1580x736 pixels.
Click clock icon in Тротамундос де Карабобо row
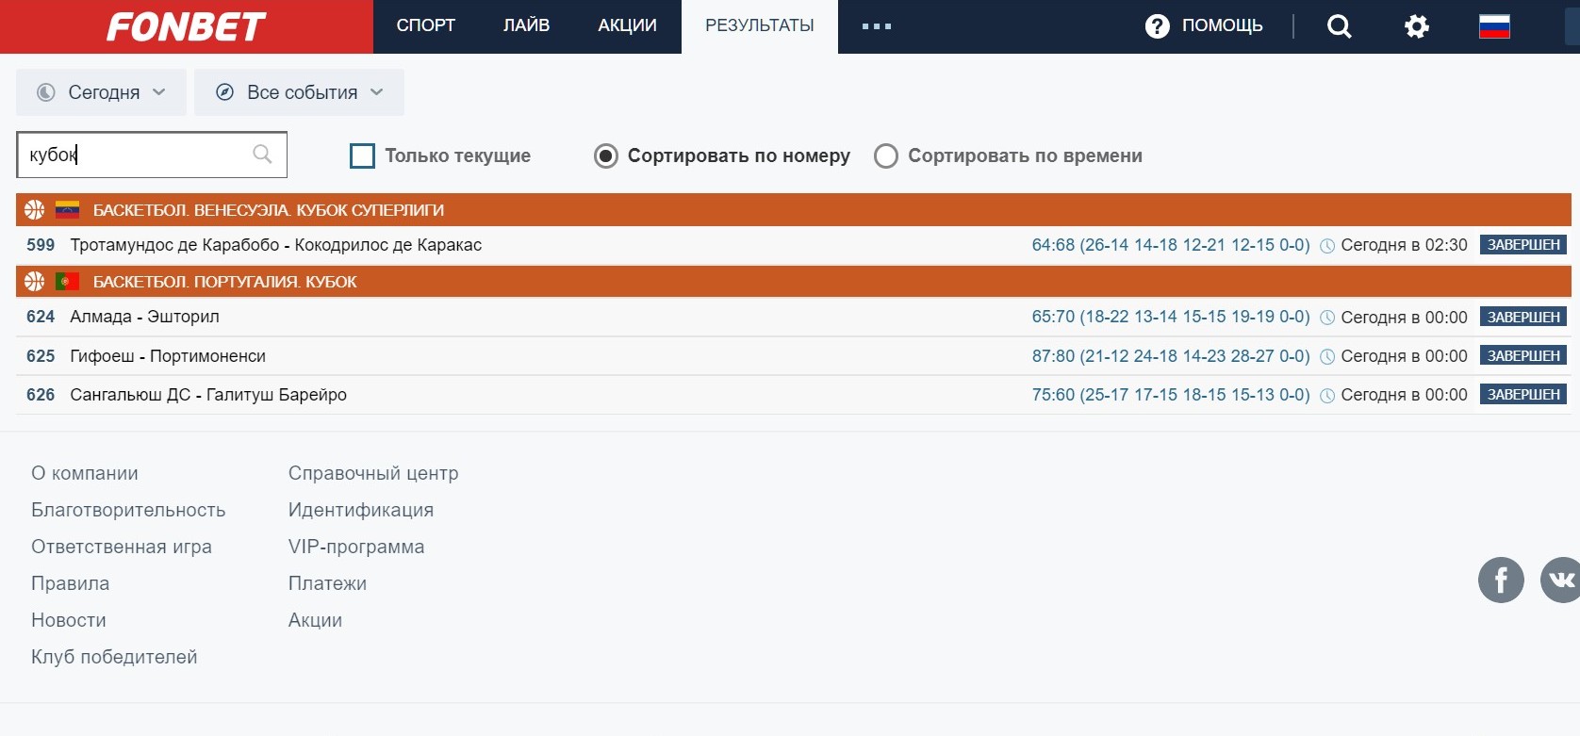(1327, 246)
